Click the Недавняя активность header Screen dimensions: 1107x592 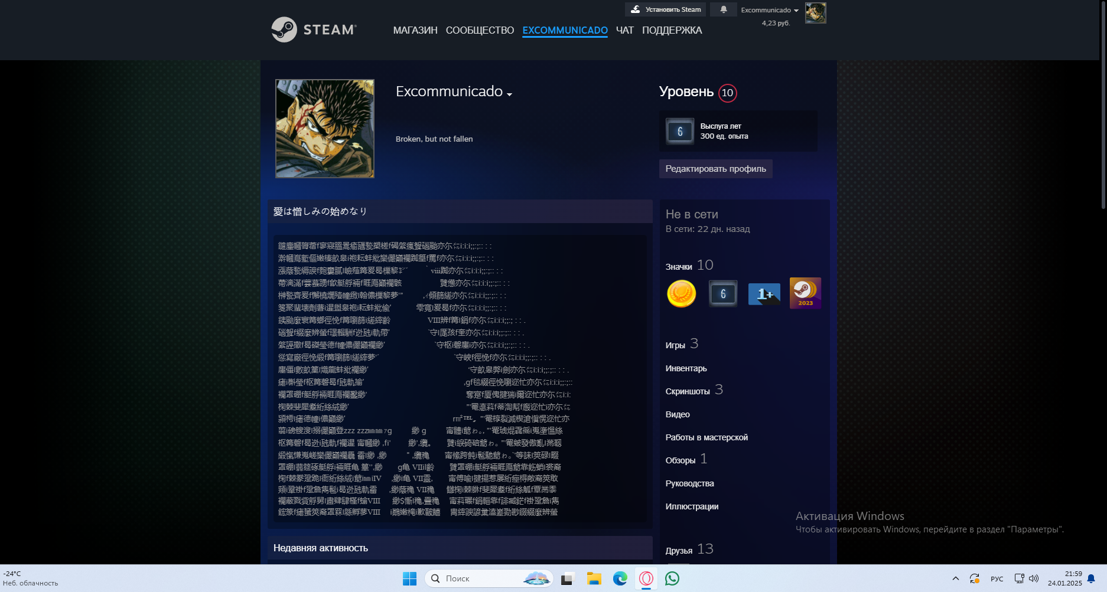click(x=321, y=548)
